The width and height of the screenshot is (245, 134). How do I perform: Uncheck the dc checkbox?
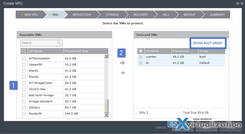pos(141,63)
